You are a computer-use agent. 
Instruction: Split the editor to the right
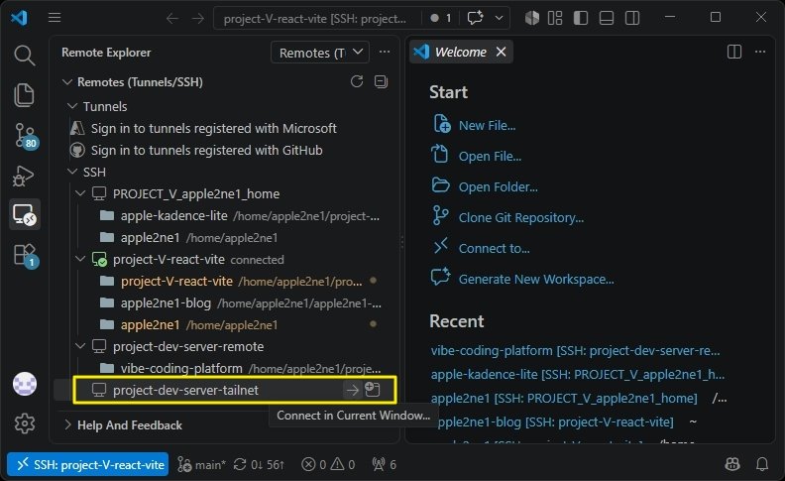coord(733,52)
